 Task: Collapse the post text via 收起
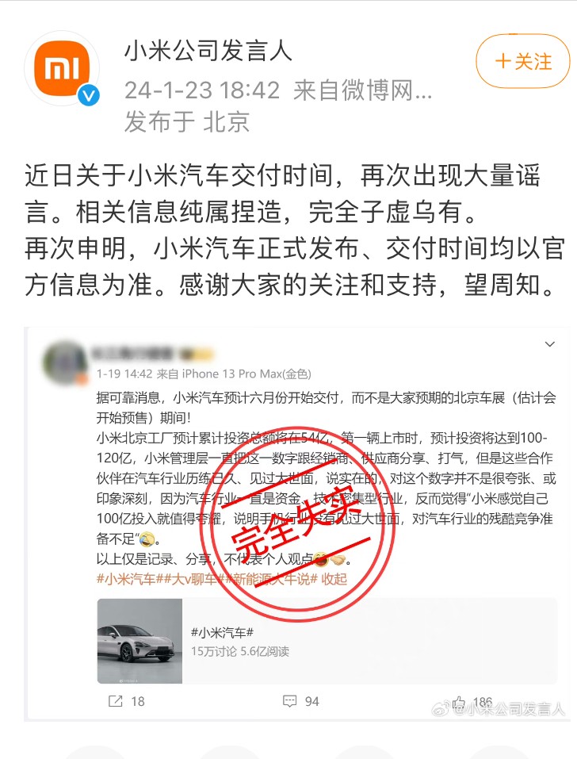pyautogui.click(x=334, y=579)
